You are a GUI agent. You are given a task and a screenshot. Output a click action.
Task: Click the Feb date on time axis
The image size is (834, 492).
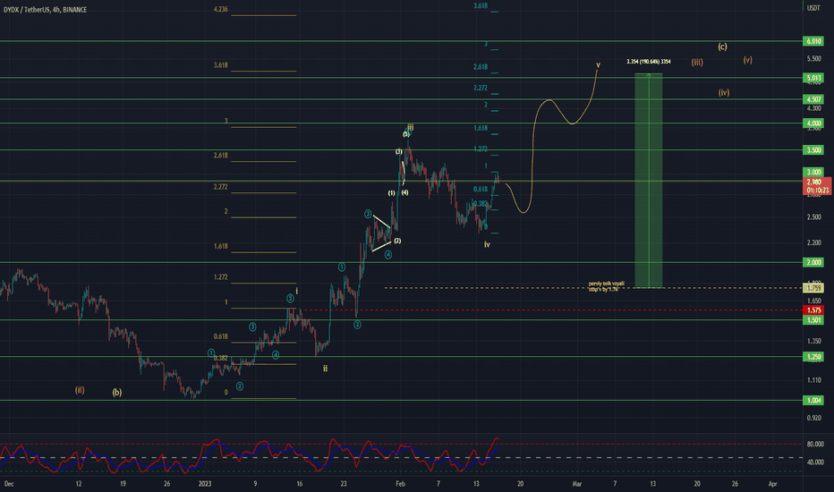point(401,483)
